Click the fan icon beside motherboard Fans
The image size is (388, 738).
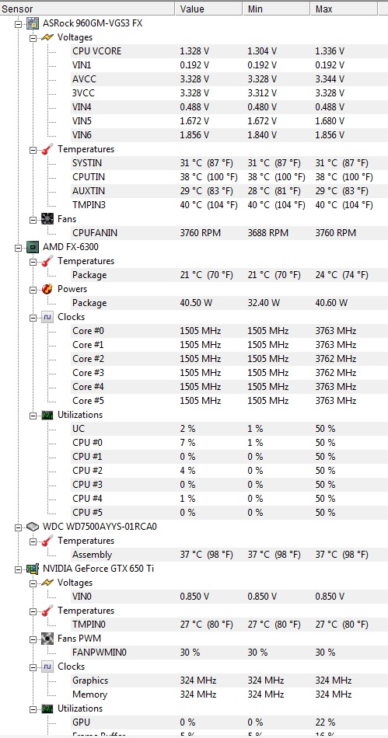click(47, 219)
